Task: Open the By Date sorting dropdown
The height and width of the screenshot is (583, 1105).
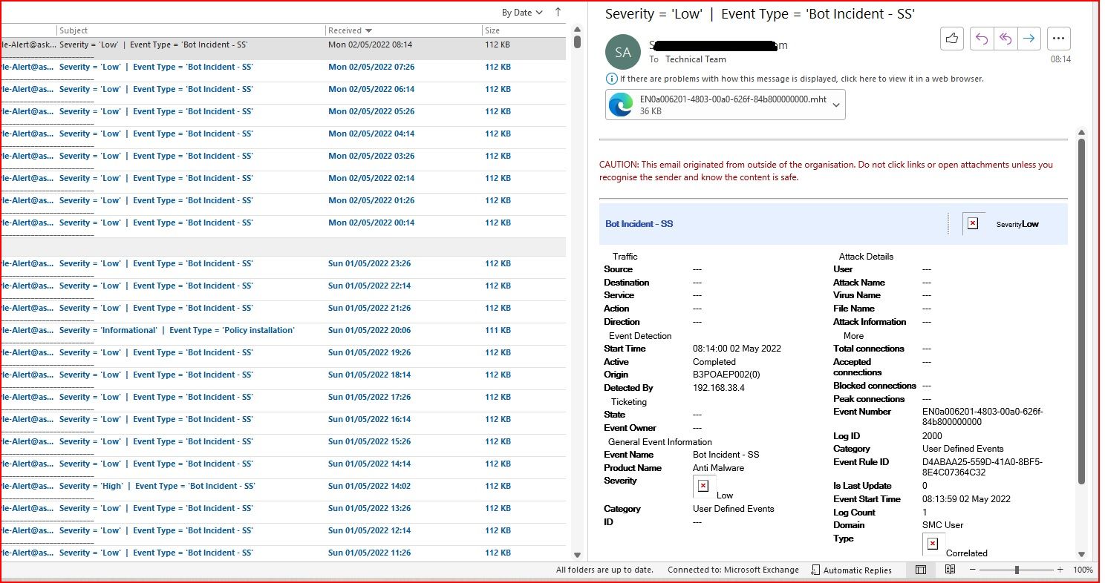Action: (x=522, y=12)
